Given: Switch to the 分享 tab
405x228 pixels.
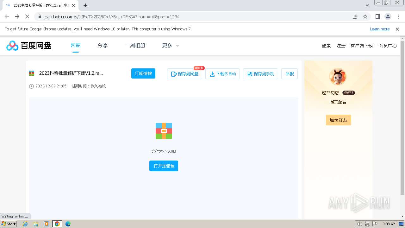Looking at the screenshot, I should click(x=103, y=46).
